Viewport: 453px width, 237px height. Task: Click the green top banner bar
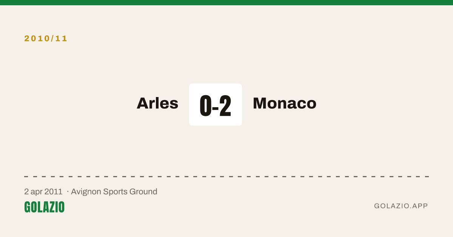coord(226,3)
